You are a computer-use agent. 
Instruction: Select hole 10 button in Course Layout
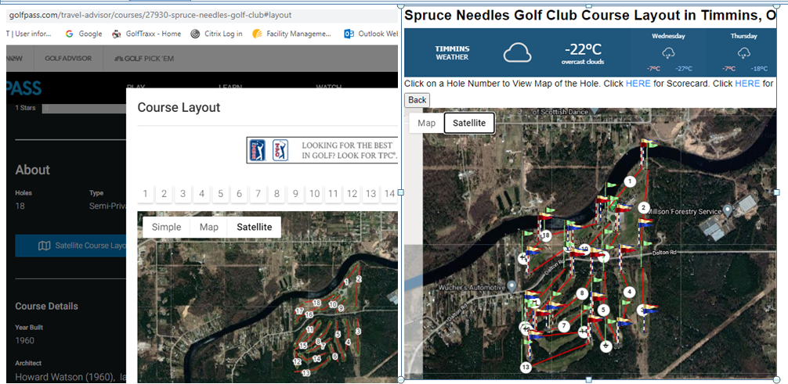(x=314, y=193)
